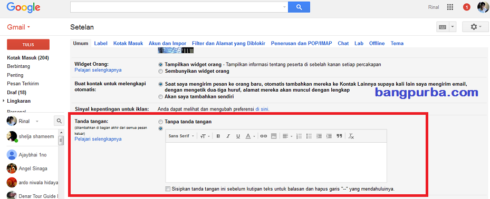The image size is (490, 199).
Task: Open the text size dropdown
Action: pos(205,136)
